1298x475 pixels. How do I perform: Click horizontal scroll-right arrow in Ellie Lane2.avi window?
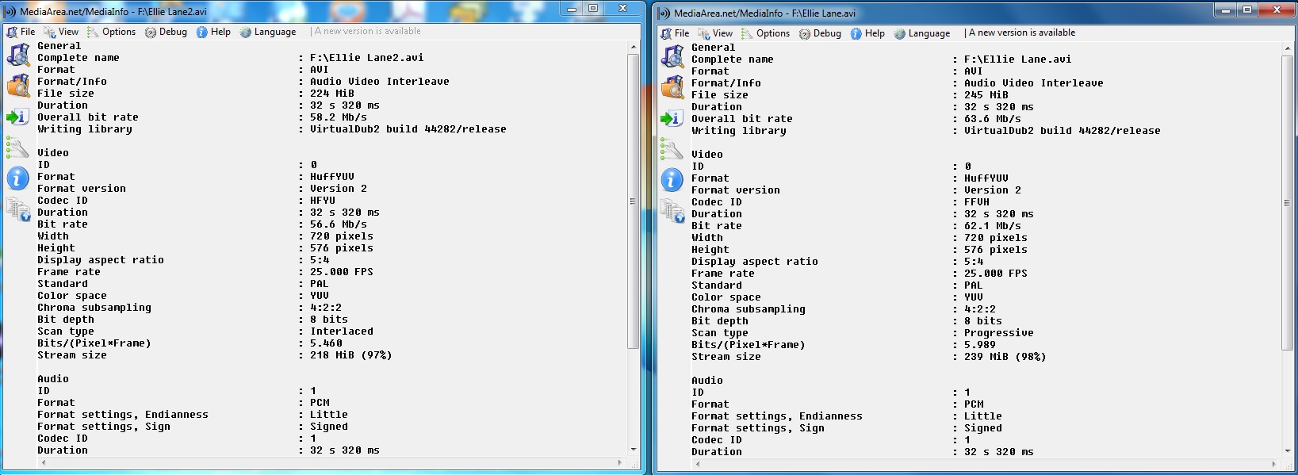tap(620, 462)
